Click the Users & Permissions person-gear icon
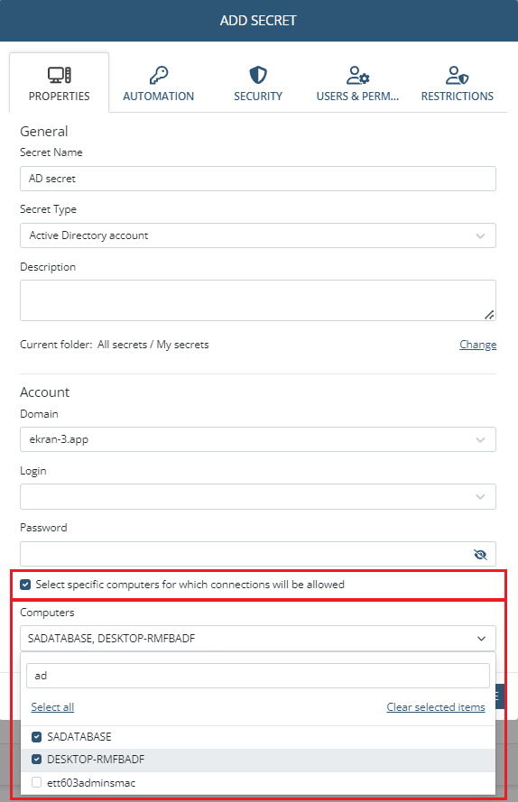The height and width of the screenshot is (802, 518). click(x=357, y=75)
